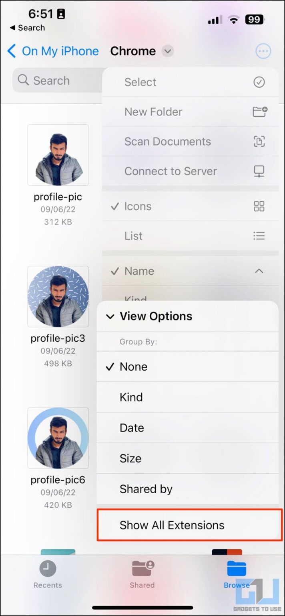
Task: Tap the Connect to Server monitor icon
Action: click(x=259, y=171)
